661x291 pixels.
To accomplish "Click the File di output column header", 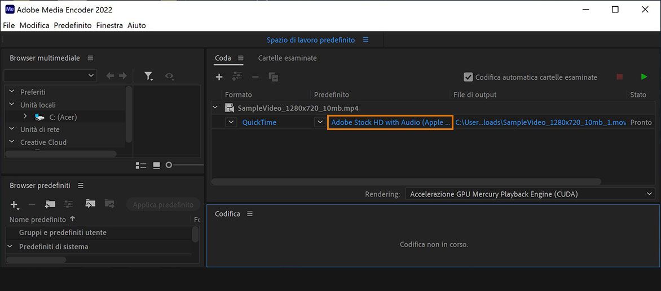I will pos(475,95).
